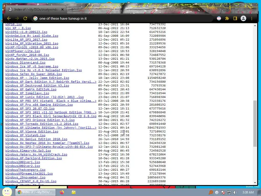Viewport: 261px width, 196px height.
Task: Reload the page with the refresh icon
Action: (25, 18)
